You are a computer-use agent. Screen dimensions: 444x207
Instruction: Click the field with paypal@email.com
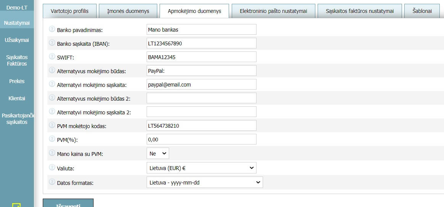(x=201, y=84)
